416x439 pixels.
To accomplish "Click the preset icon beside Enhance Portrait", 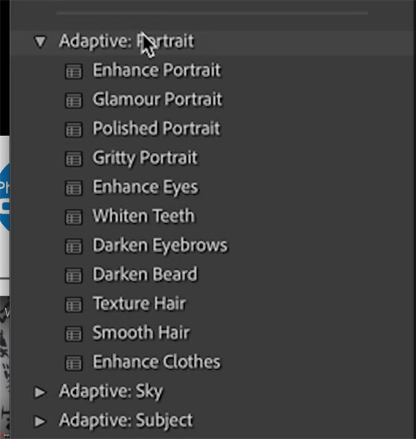I will [74, 71].
